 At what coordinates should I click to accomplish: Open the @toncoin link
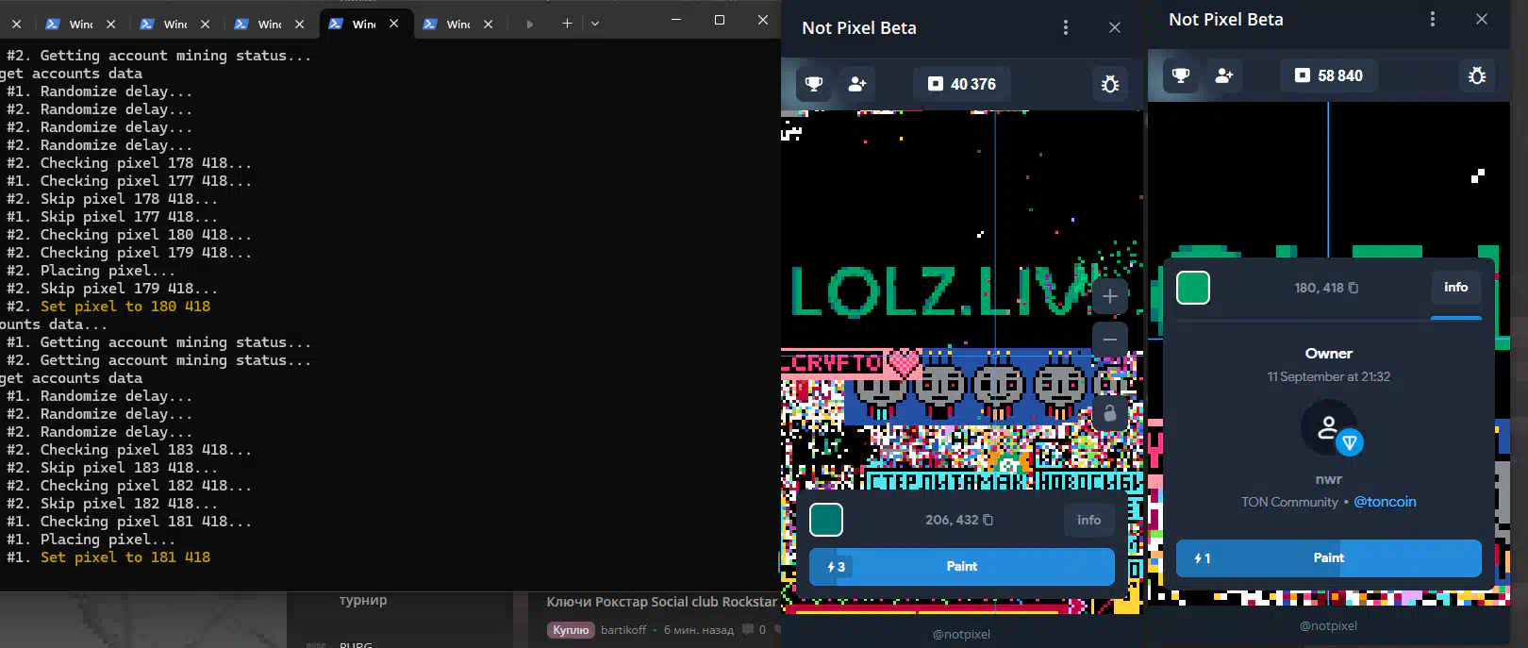pos(1385,502)
